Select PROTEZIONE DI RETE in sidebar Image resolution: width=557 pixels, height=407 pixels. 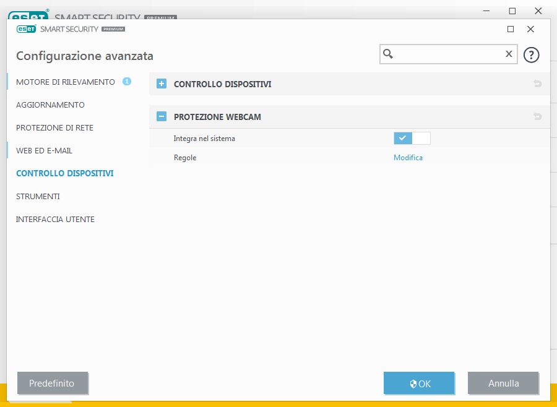click(54, 127)
